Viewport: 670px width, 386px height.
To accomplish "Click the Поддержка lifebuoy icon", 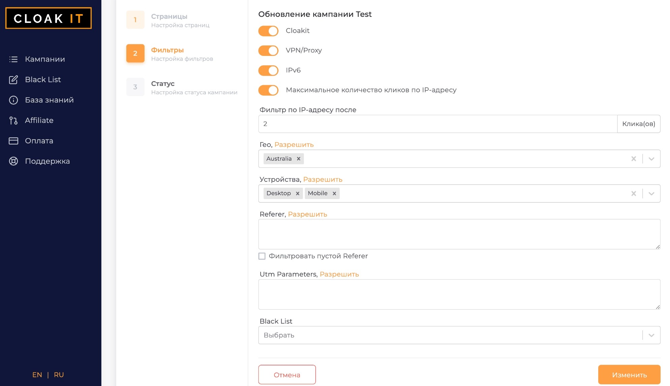I will point(13,161).
